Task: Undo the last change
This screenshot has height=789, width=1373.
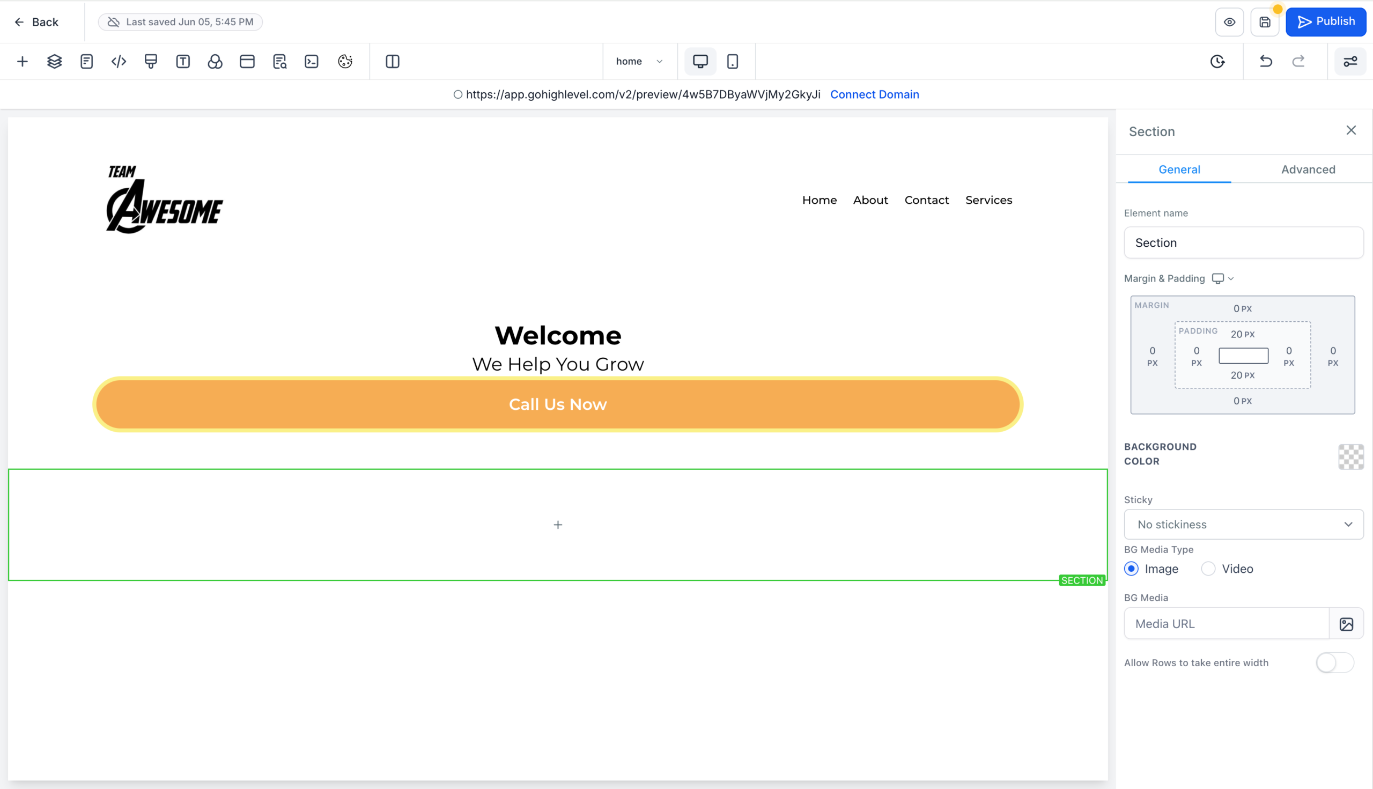Action: click(x=1265, y=61)
